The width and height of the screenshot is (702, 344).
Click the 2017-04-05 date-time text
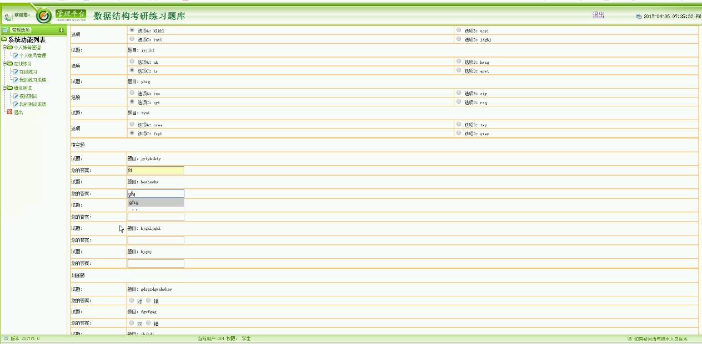[672, 17]
